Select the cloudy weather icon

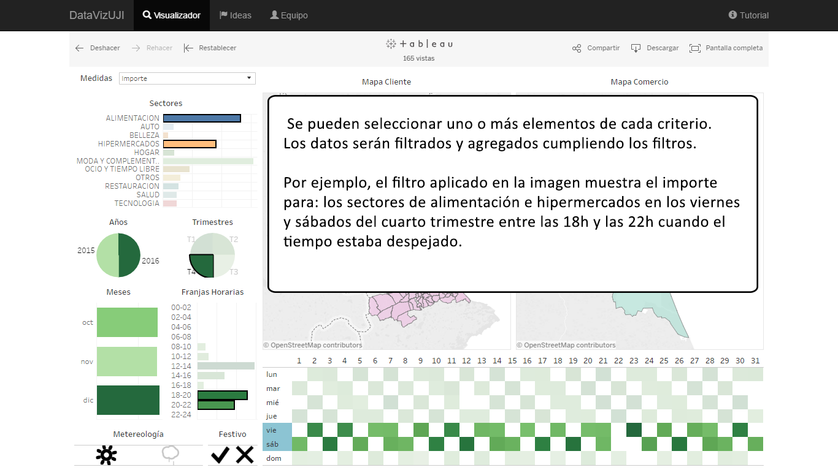[x=170, y=455]
